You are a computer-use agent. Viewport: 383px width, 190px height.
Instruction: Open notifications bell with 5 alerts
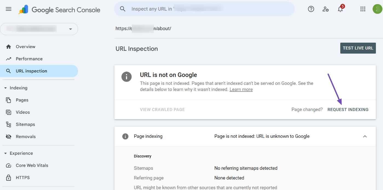coord(340,9)
